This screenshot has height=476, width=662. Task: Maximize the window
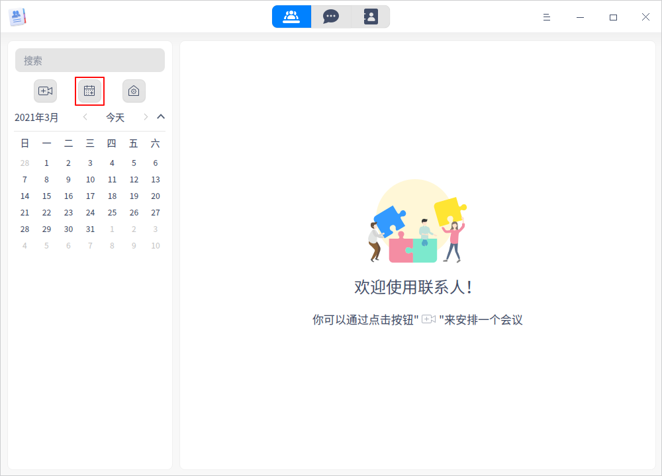point(613,17)
